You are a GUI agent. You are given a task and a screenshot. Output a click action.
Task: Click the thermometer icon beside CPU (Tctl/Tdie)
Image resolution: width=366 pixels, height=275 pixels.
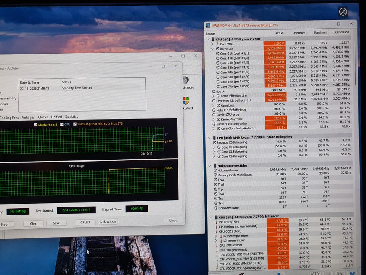click(x=216, y=221)
